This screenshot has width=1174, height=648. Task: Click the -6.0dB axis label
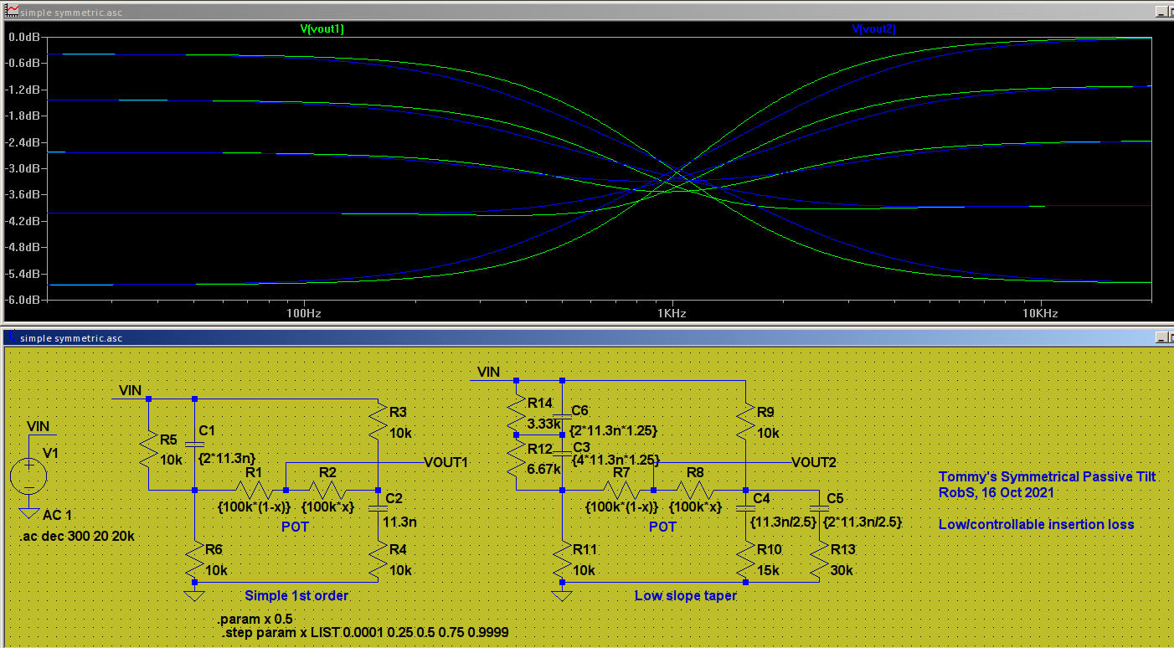[x=24, y=299]
